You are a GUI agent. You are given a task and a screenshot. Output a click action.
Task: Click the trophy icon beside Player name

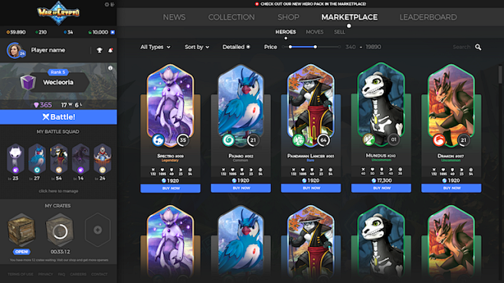(x=100, y=50)
